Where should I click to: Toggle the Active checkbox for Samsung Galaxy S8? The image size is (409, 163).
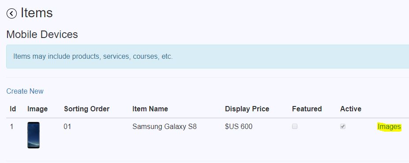pos(342,126)
